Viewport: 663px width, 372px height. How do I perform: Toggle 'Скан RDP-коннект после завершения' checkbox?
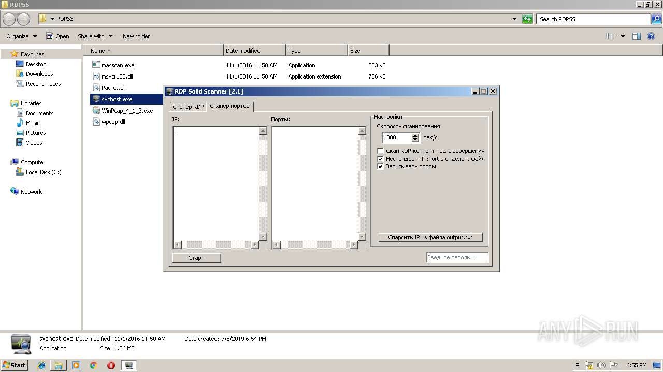pos(381,151)
